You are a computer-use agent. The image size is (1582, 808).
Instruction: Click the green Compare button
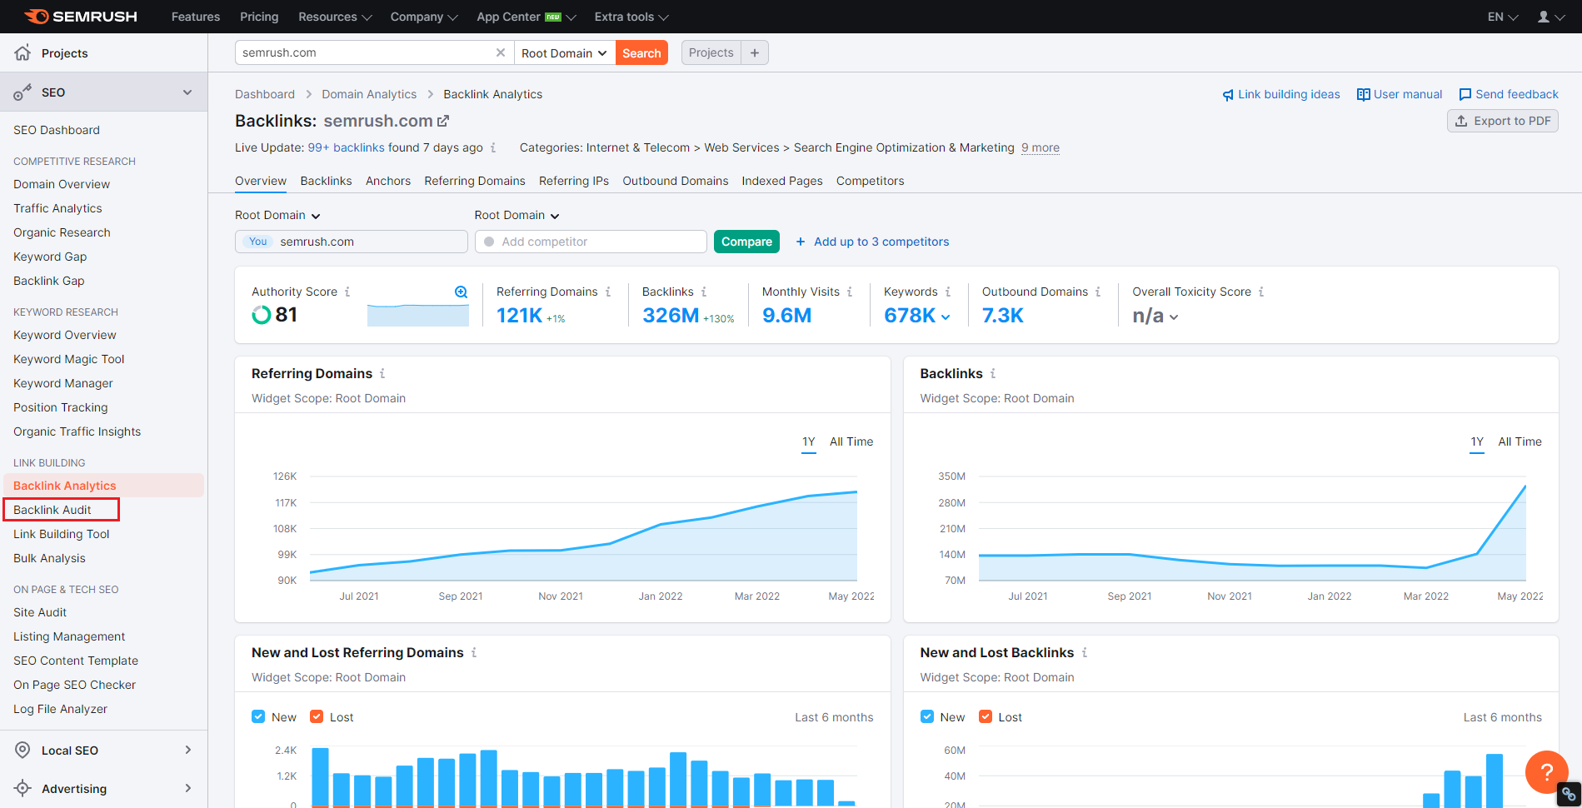[746, 242]
